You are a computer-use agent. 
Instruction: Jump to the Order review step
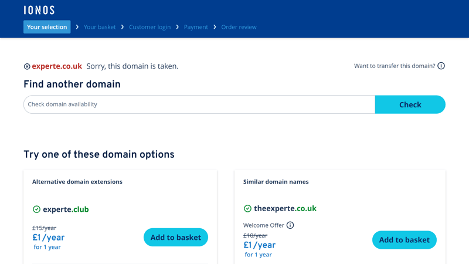pos(239,27)
